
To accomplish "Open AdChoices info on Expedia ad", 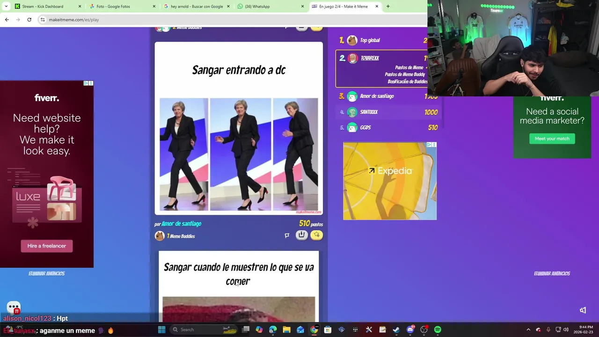I will click(x=429, y=145).
